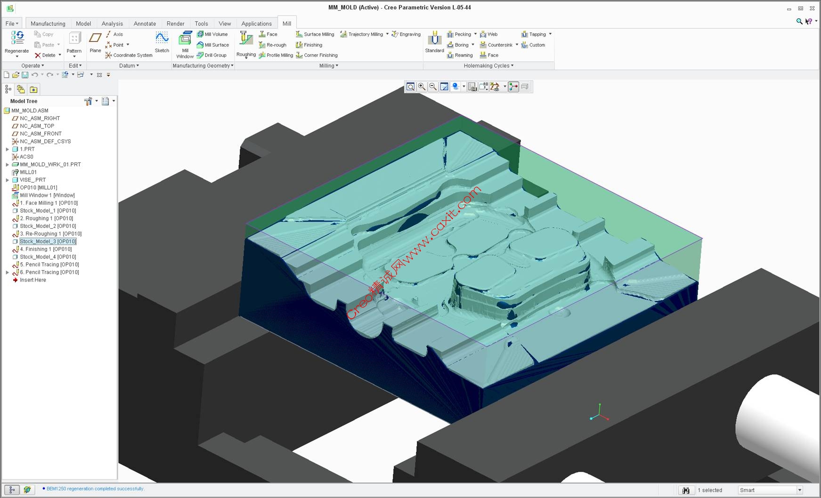Switch to the Applications tab
This screenshot has width=821, height=498.
pyautogui.click(x=256, y=24)
